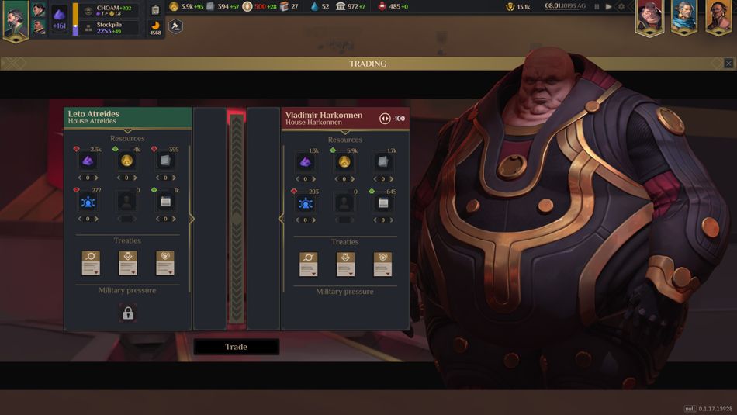Image resolution: width=737 pixels, height=415 pixels.
Task: Click Leto's offer panel arrow tab
Action: coord(192,219)
